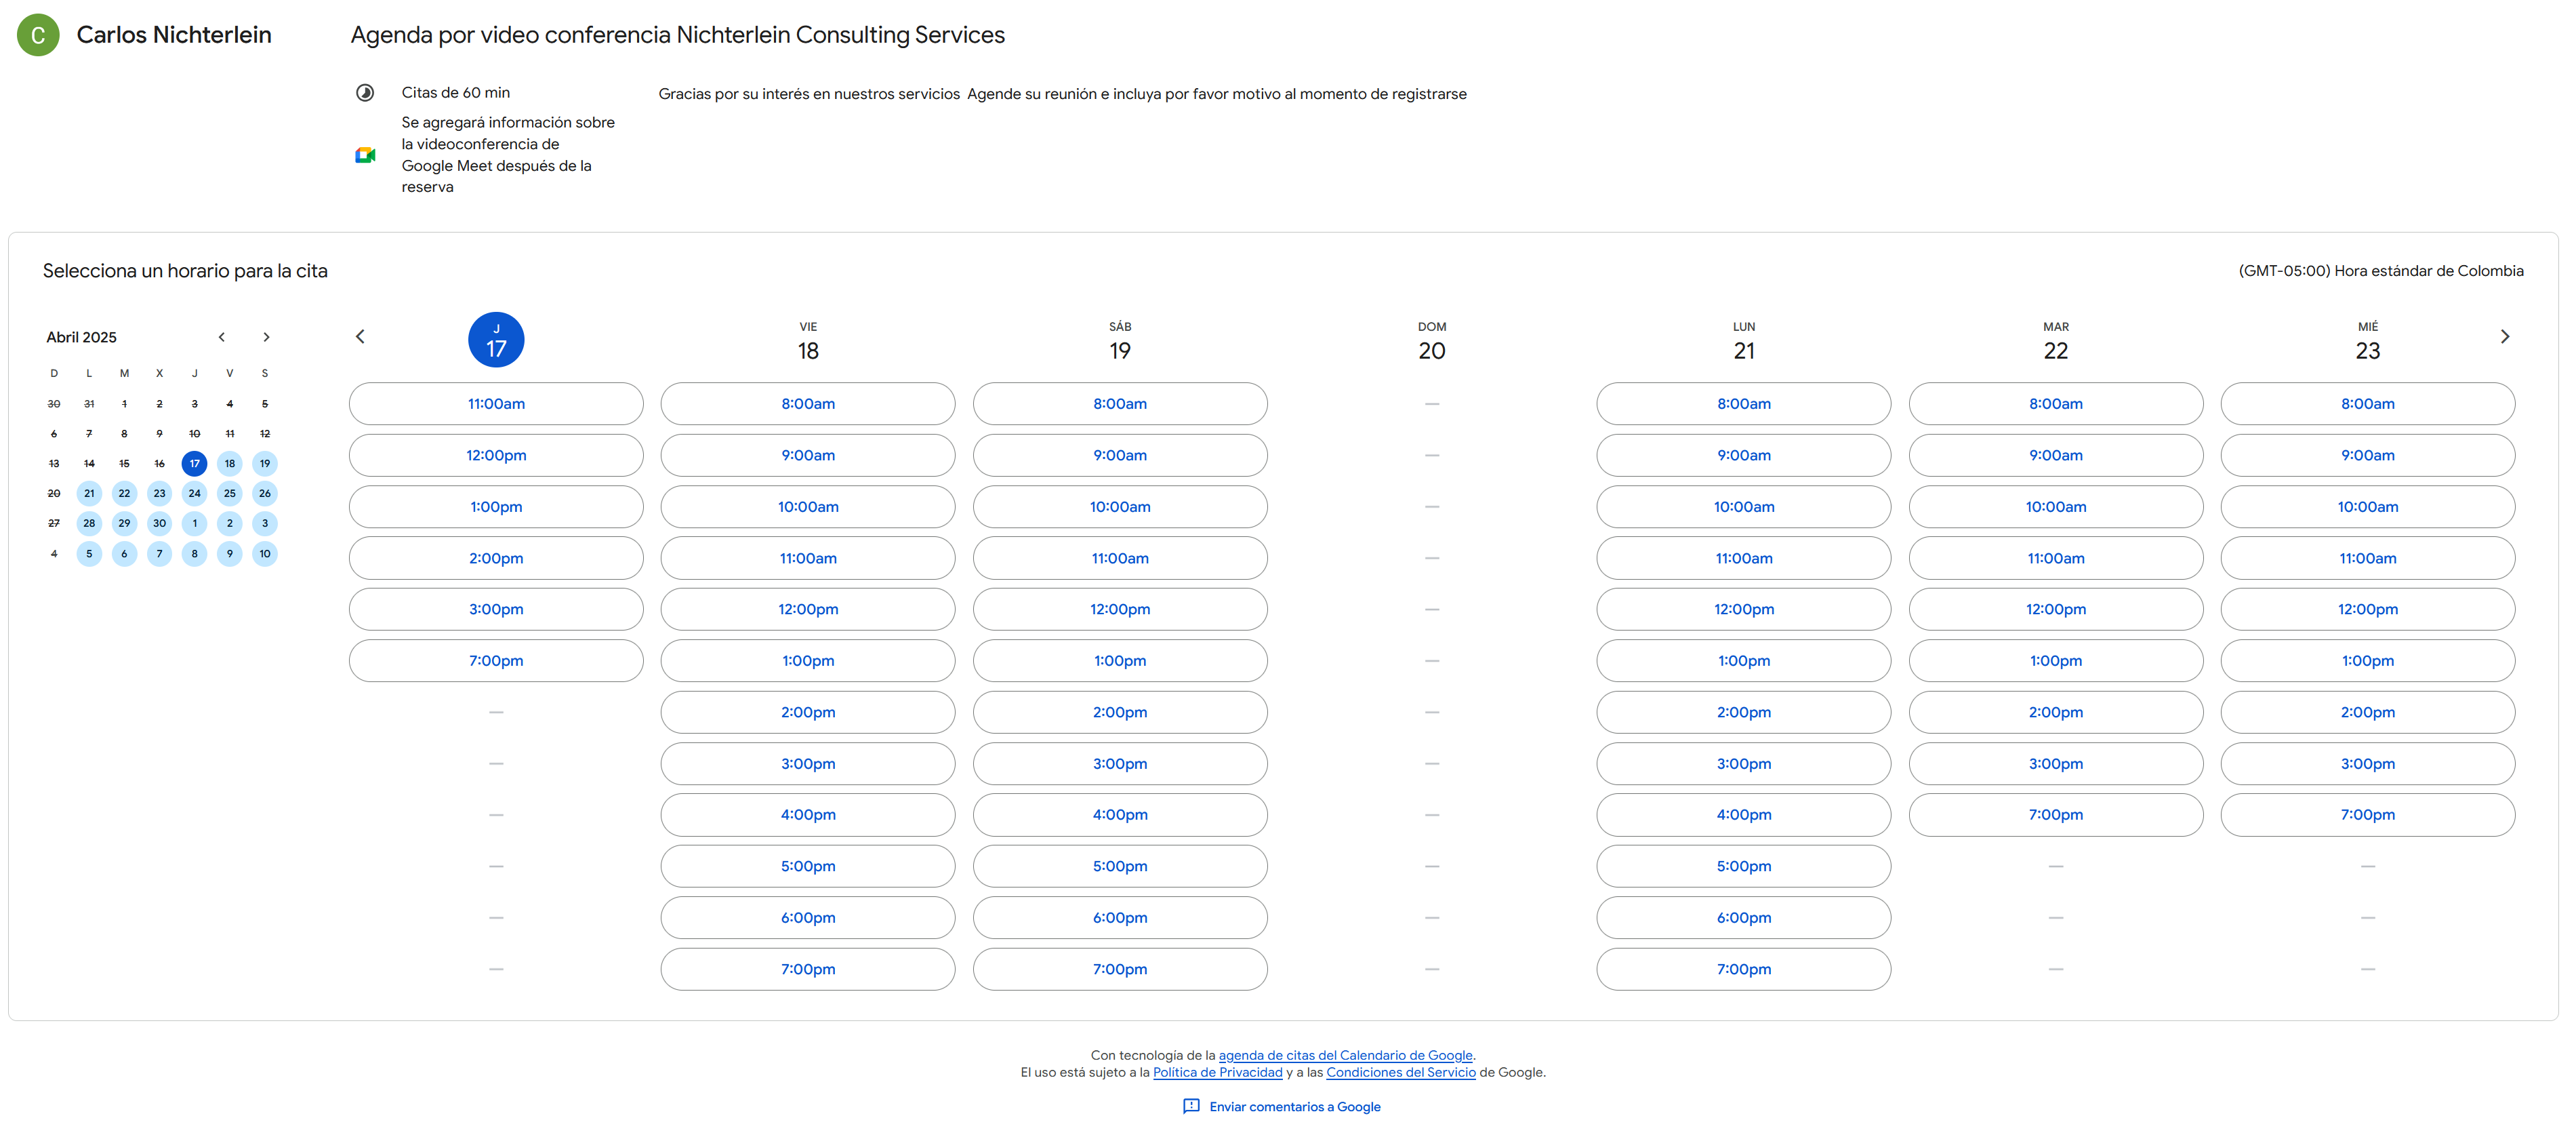
Task: Reserve the 10:00am slot on Wednesday 23
Action: [x=2367, y=507]
